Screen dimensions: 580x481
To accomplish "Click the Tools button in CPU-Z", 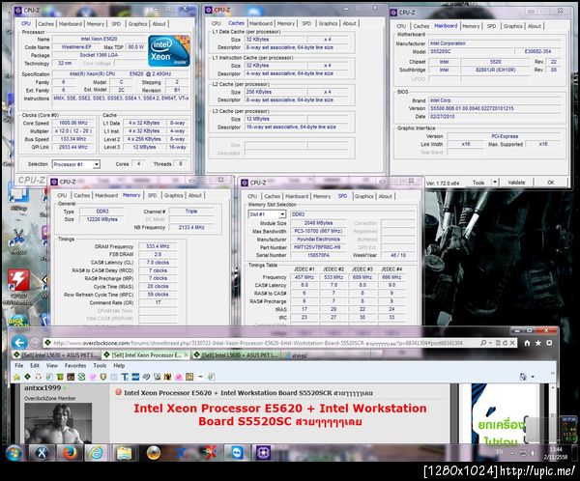I will (478, 183).
